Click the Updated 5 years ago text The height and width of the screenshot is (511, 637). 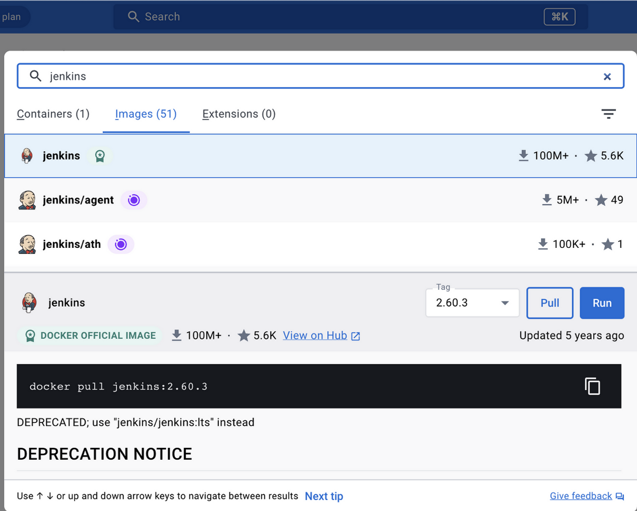[572, 335]
